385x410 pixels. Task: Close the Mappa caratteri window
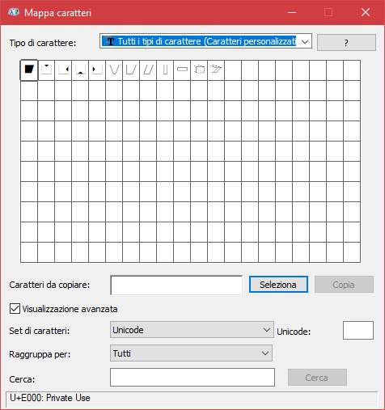pos(366,12)
